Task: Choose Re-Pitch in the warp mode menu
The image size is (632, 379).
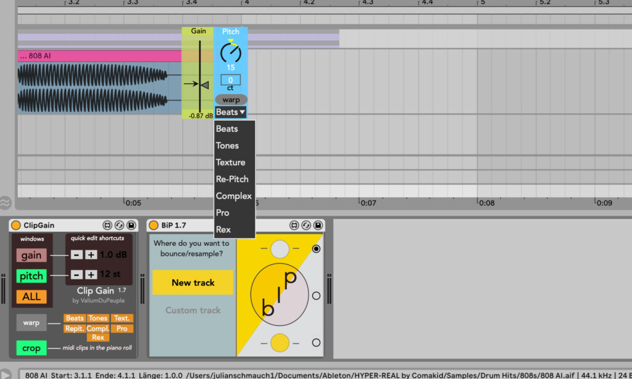Action: 235,179
